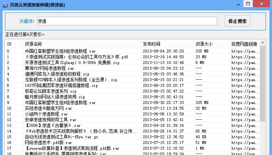Image resolution: width=272 pixels, height=155 pixels.
Task: Sort by the ID column header
Action: coord(14,44)
